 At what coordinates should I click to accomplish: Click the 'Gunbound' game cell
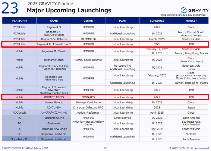tap(54, 123)
